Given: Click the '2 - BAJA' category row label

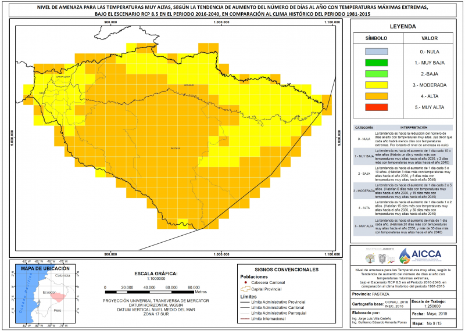Looking at the screenshot, I should 364,174.
